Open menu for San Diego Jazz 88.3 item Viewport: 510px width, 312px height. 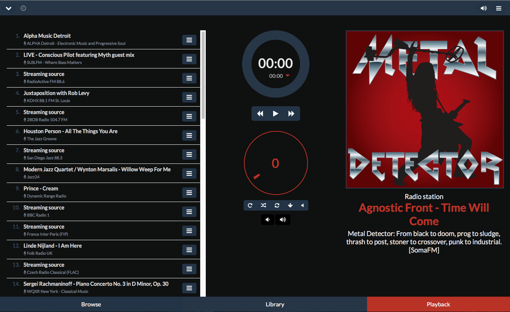point(189,155)
